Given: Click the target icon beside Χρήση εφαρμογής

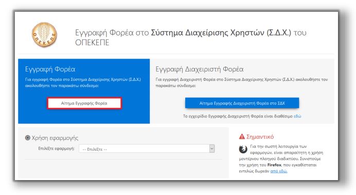Looking at the screenshot, I should (28, 138).
